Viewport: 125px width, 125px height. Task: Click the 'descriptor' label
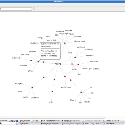[18, 84]
